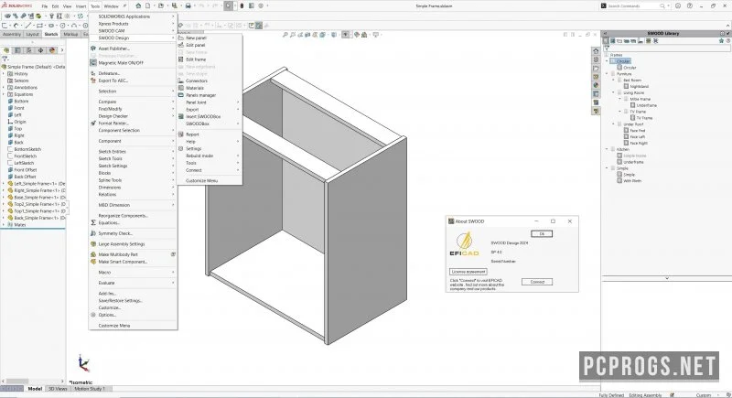732x398 pixels.
Task: Click the task pane Home icon
Action: (596, 51)
